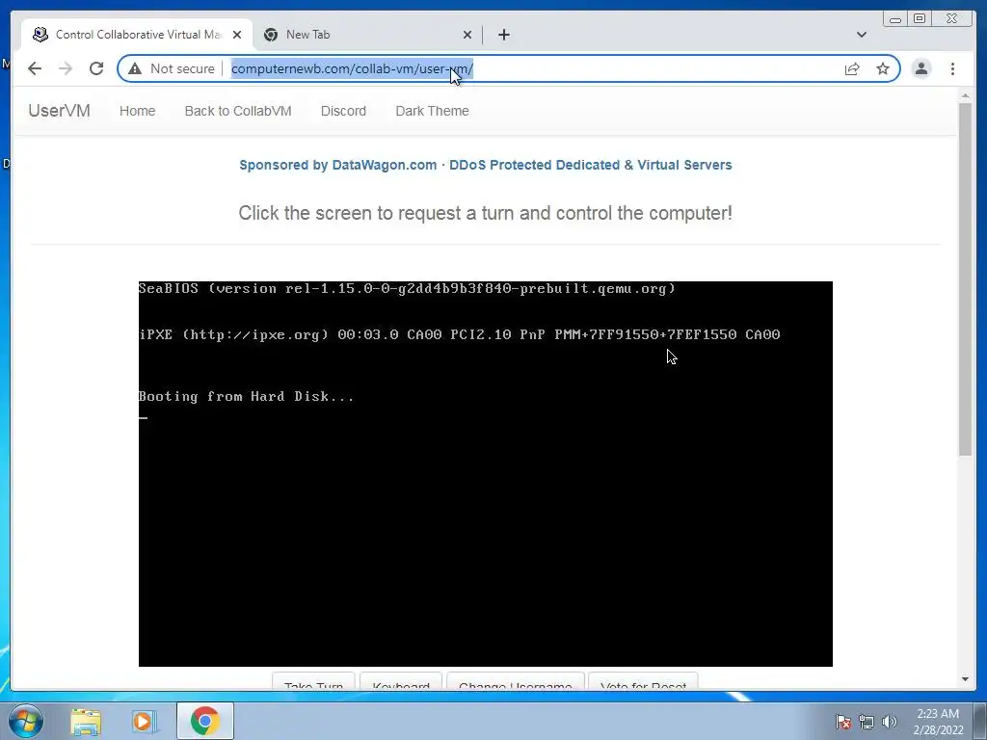Click Chrome's forward arrow

pyautogui.click(x=66, y=68)
